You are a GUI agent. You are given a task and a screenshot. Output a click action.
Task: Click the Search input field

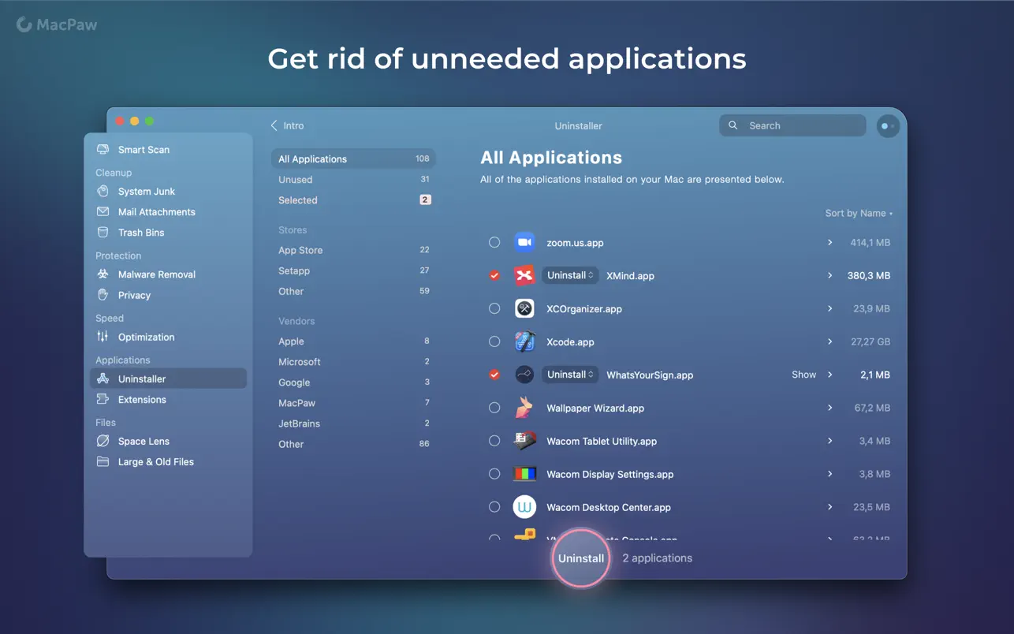coord(792,125)
